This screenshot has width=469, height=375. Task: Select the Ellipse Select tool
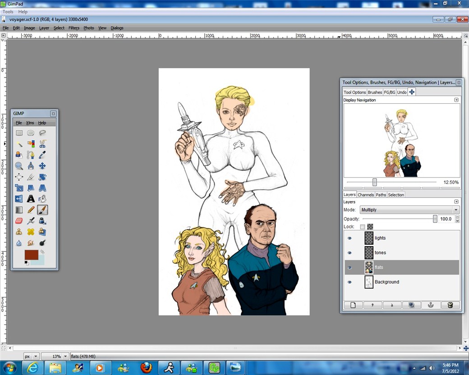click(31, 133)
